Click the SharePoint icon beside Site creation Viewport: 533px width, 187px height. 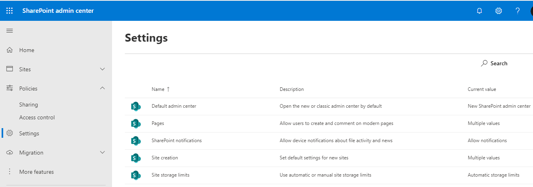pos(136,158)
